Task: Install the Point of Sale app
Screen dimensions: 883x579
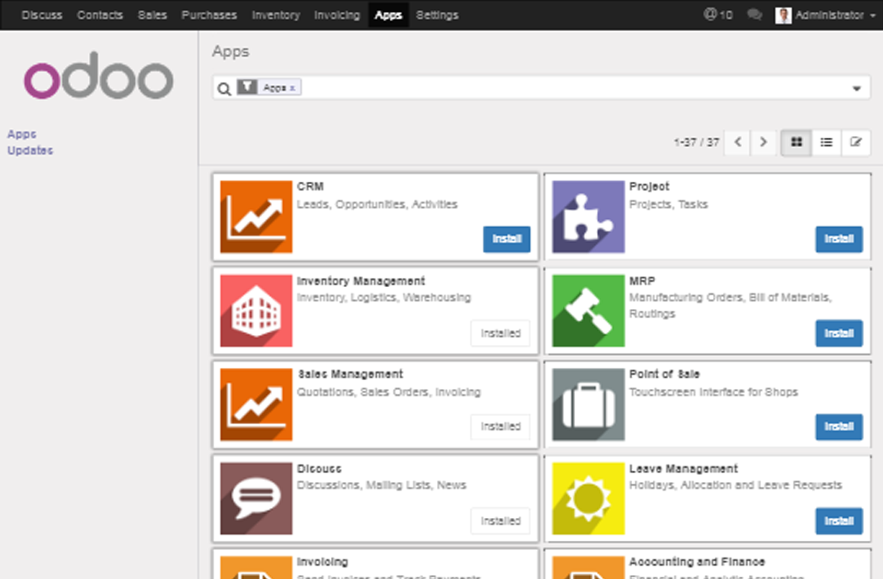Action: pyautogui.click(x=839, y=427)
